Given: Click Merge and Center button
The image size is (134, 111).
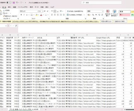Looking at the screenshot, I should point(75,15).
